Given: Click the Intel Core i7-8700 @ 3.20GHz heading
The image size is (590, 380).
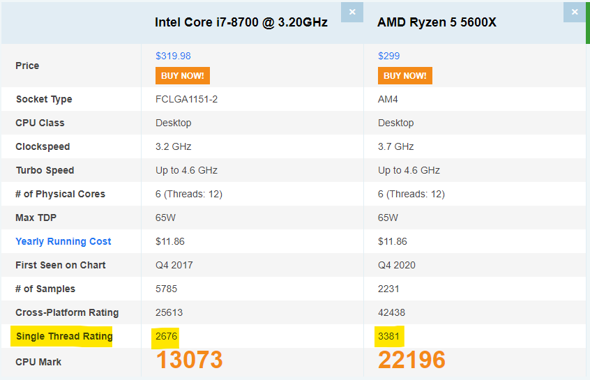Looking at the screenshot, I should point(241,22).
